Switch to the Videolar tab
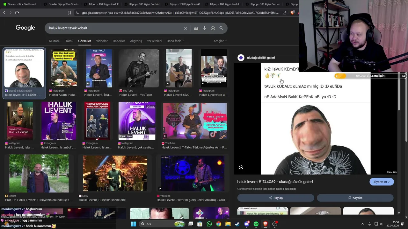Image resolution: width=408 pixels, height=229 pixels. tap(102, 41)
